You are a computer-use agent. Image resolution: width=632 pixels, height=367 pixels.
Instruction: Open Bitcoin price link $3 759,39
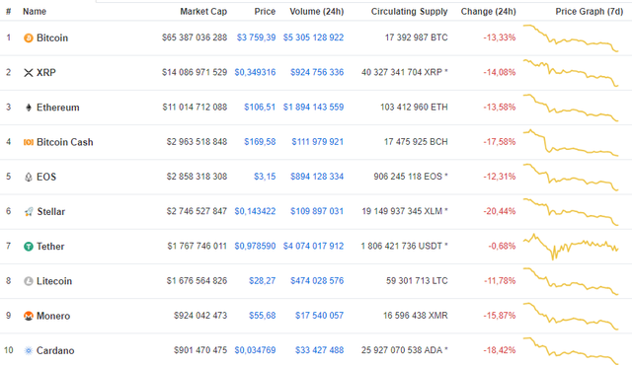click(256, 37)
